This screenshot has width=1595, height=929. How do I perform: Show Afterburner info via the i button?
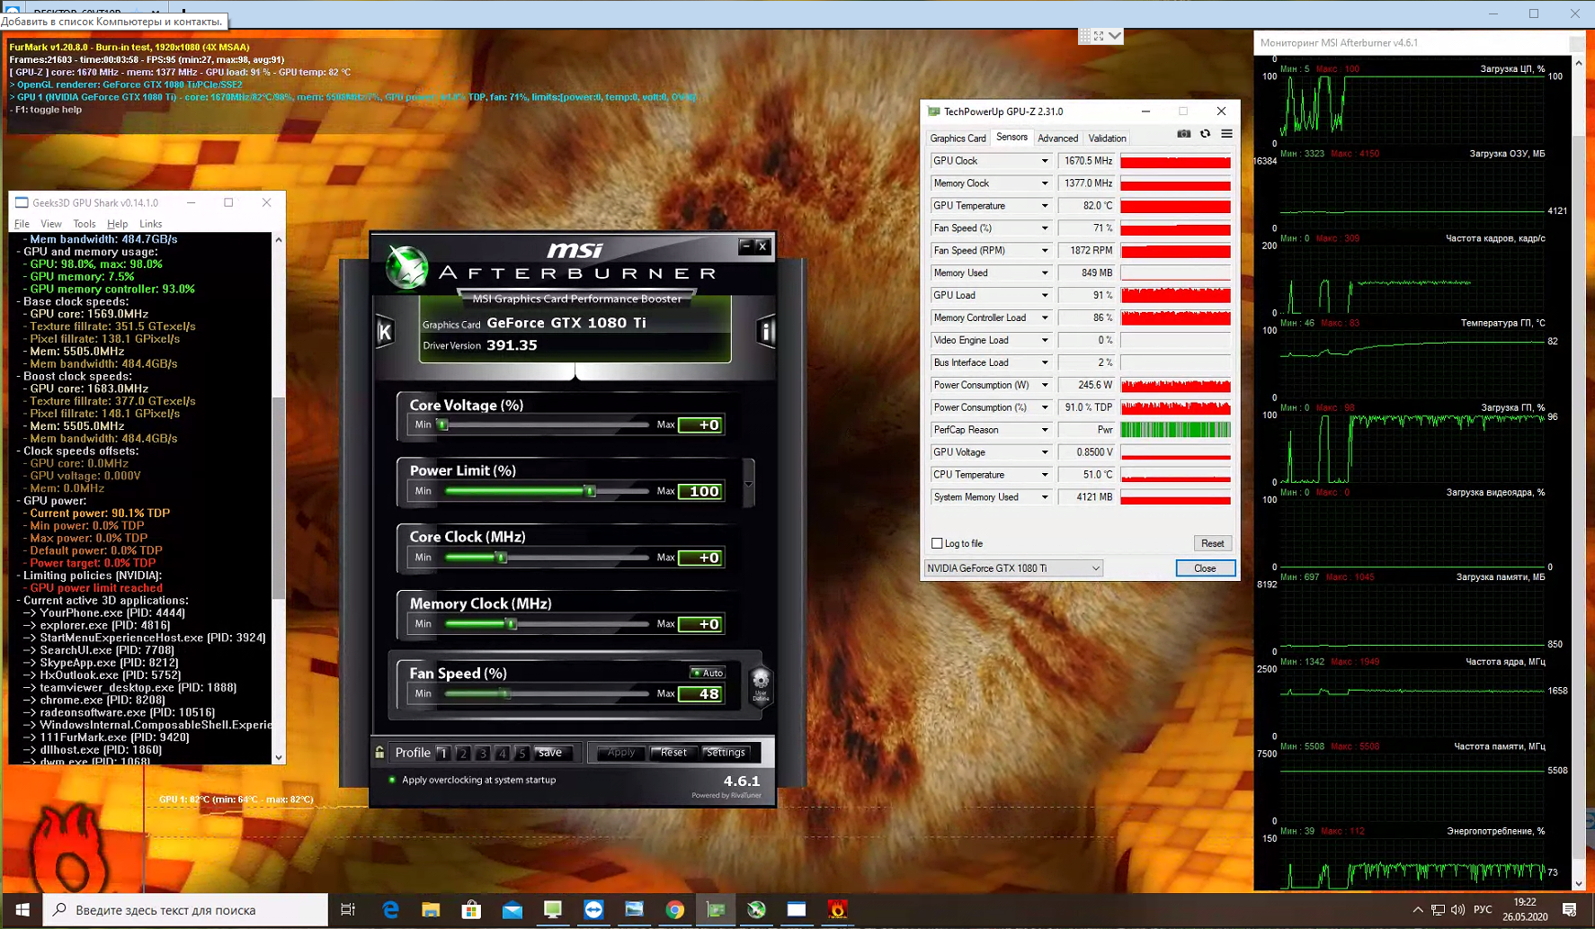(766, 332)
